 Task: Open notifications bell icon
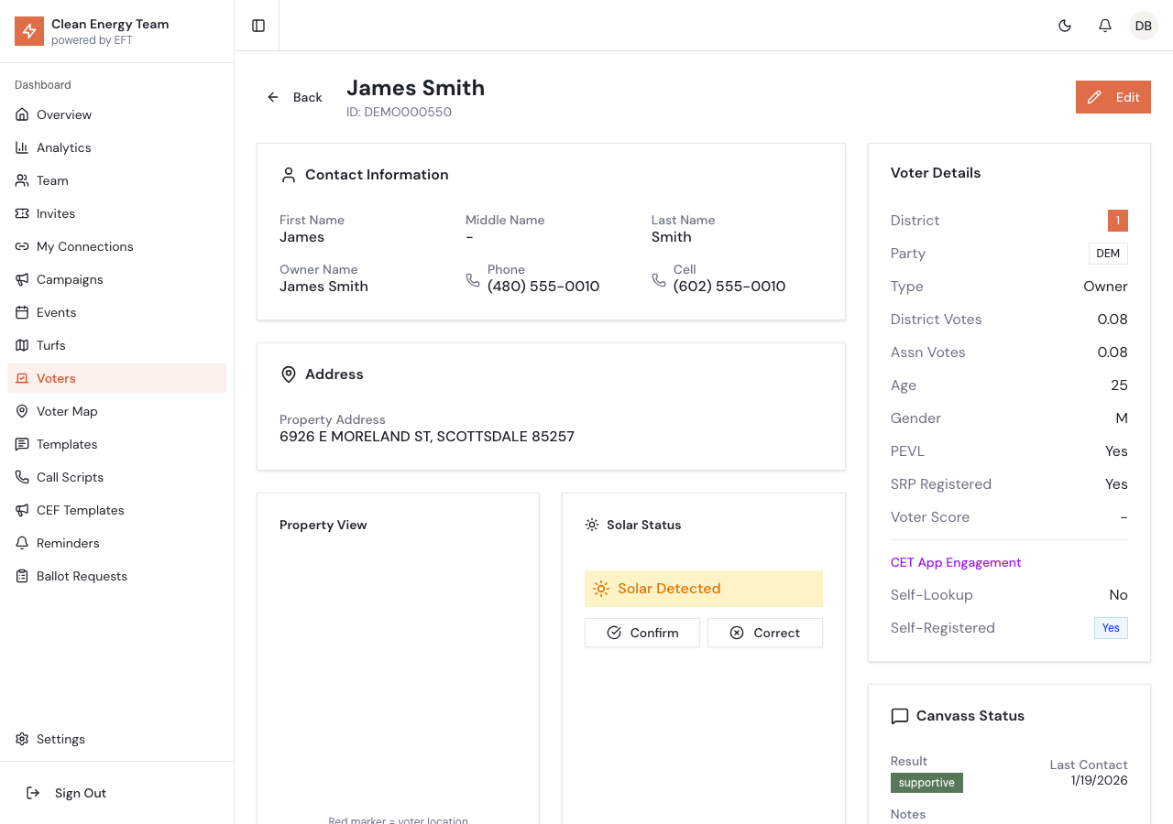[x=1105, y=26]
